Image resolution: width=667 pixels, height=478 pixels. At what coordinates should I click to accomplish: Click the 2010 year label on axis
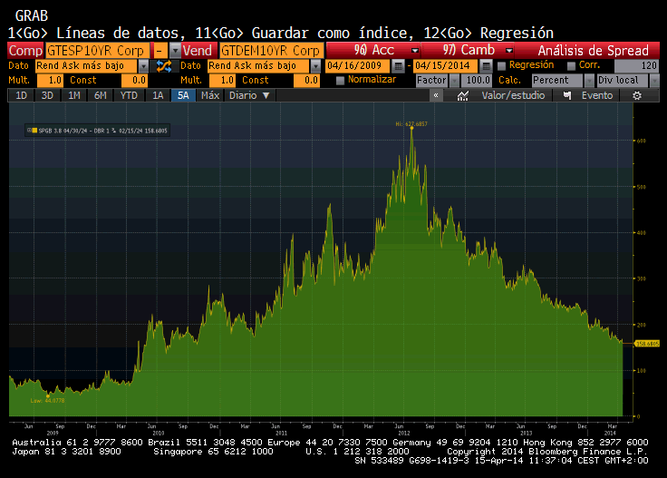(x=159, y=433)
